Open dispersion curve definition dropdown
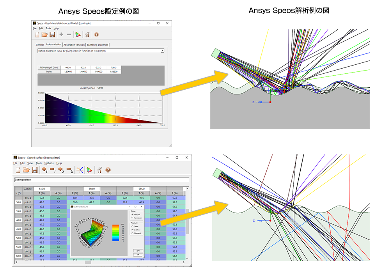390x273 pixels. (162, 51)
